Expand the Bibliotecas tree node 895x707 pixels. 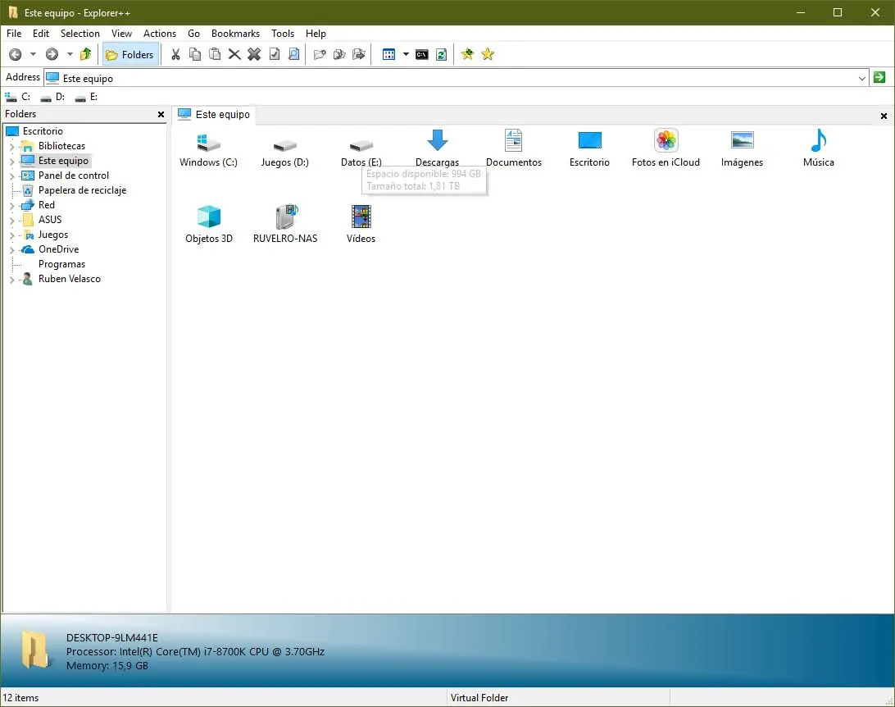11,147
